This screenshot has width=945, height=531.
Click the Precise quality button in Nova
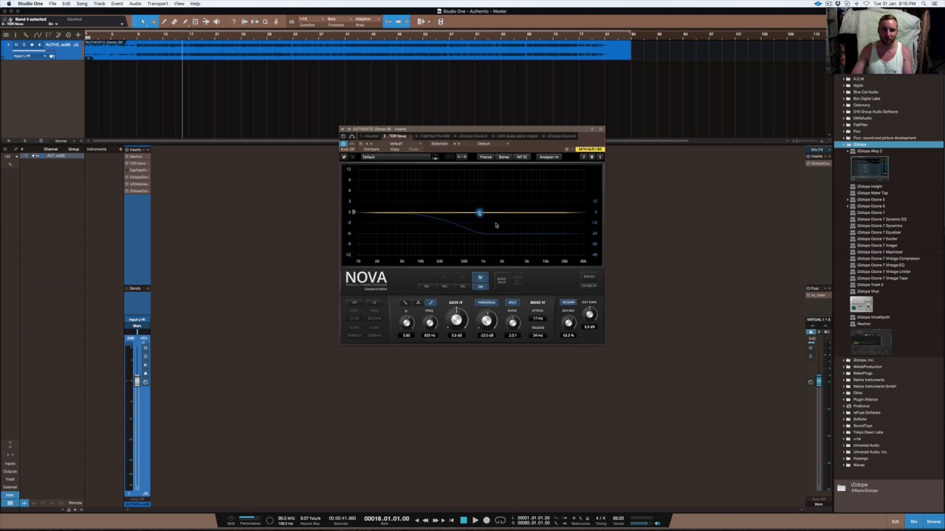[486, 157]
